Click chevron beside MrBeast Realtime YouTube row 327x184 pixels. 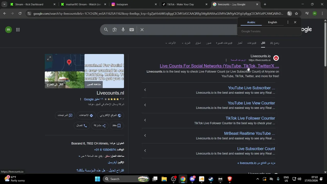[x=145, y=135]
